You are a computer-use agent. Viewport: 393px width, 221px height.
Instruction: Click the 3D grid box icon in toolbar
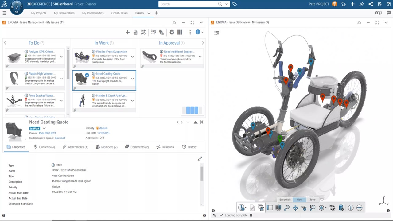click(278, 208)
